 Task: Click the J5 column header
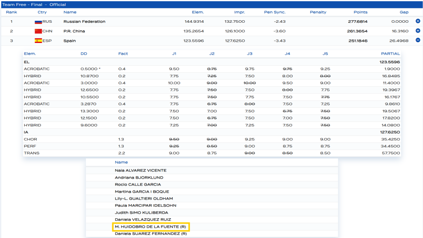[x=326, y=54]
